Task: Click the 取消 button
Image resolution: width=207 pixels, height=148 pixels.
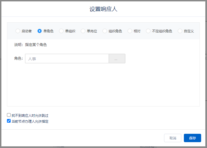Action: tap(173, 138)
